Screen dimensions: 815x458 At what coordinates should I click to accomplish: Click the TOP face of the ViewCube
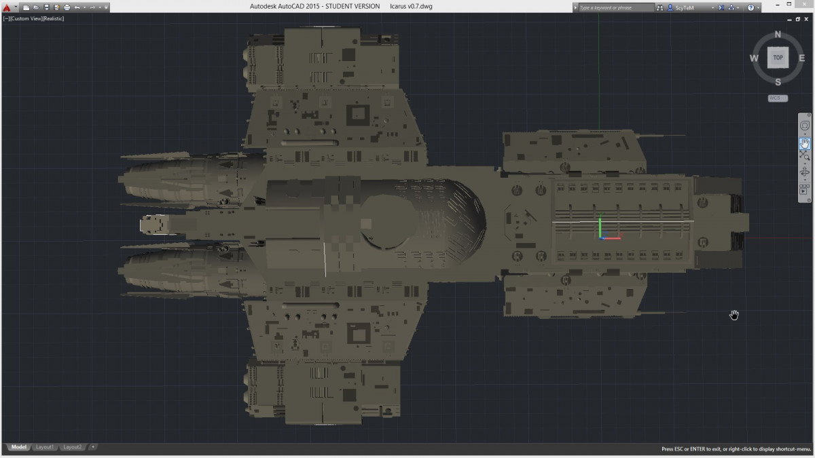[778, 58]
